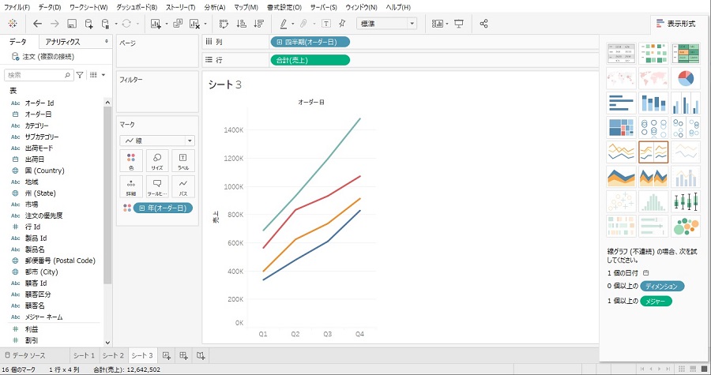Image resolution: width=711 pixels, height=375 pixels.
Task: Click the sort ascending toolbar icon
Action: [240, 24]
